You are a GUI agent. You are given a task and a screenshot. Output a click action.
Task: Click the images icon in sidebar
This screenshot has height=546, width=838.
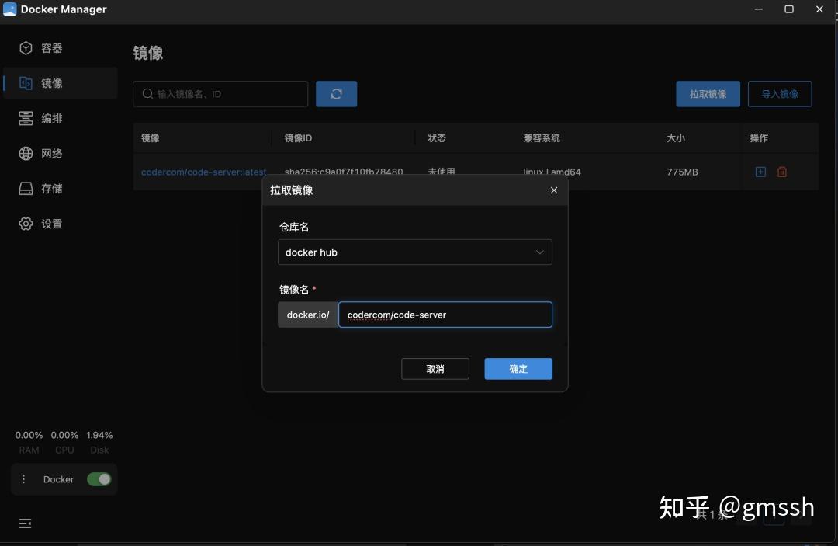pos(26,83)
